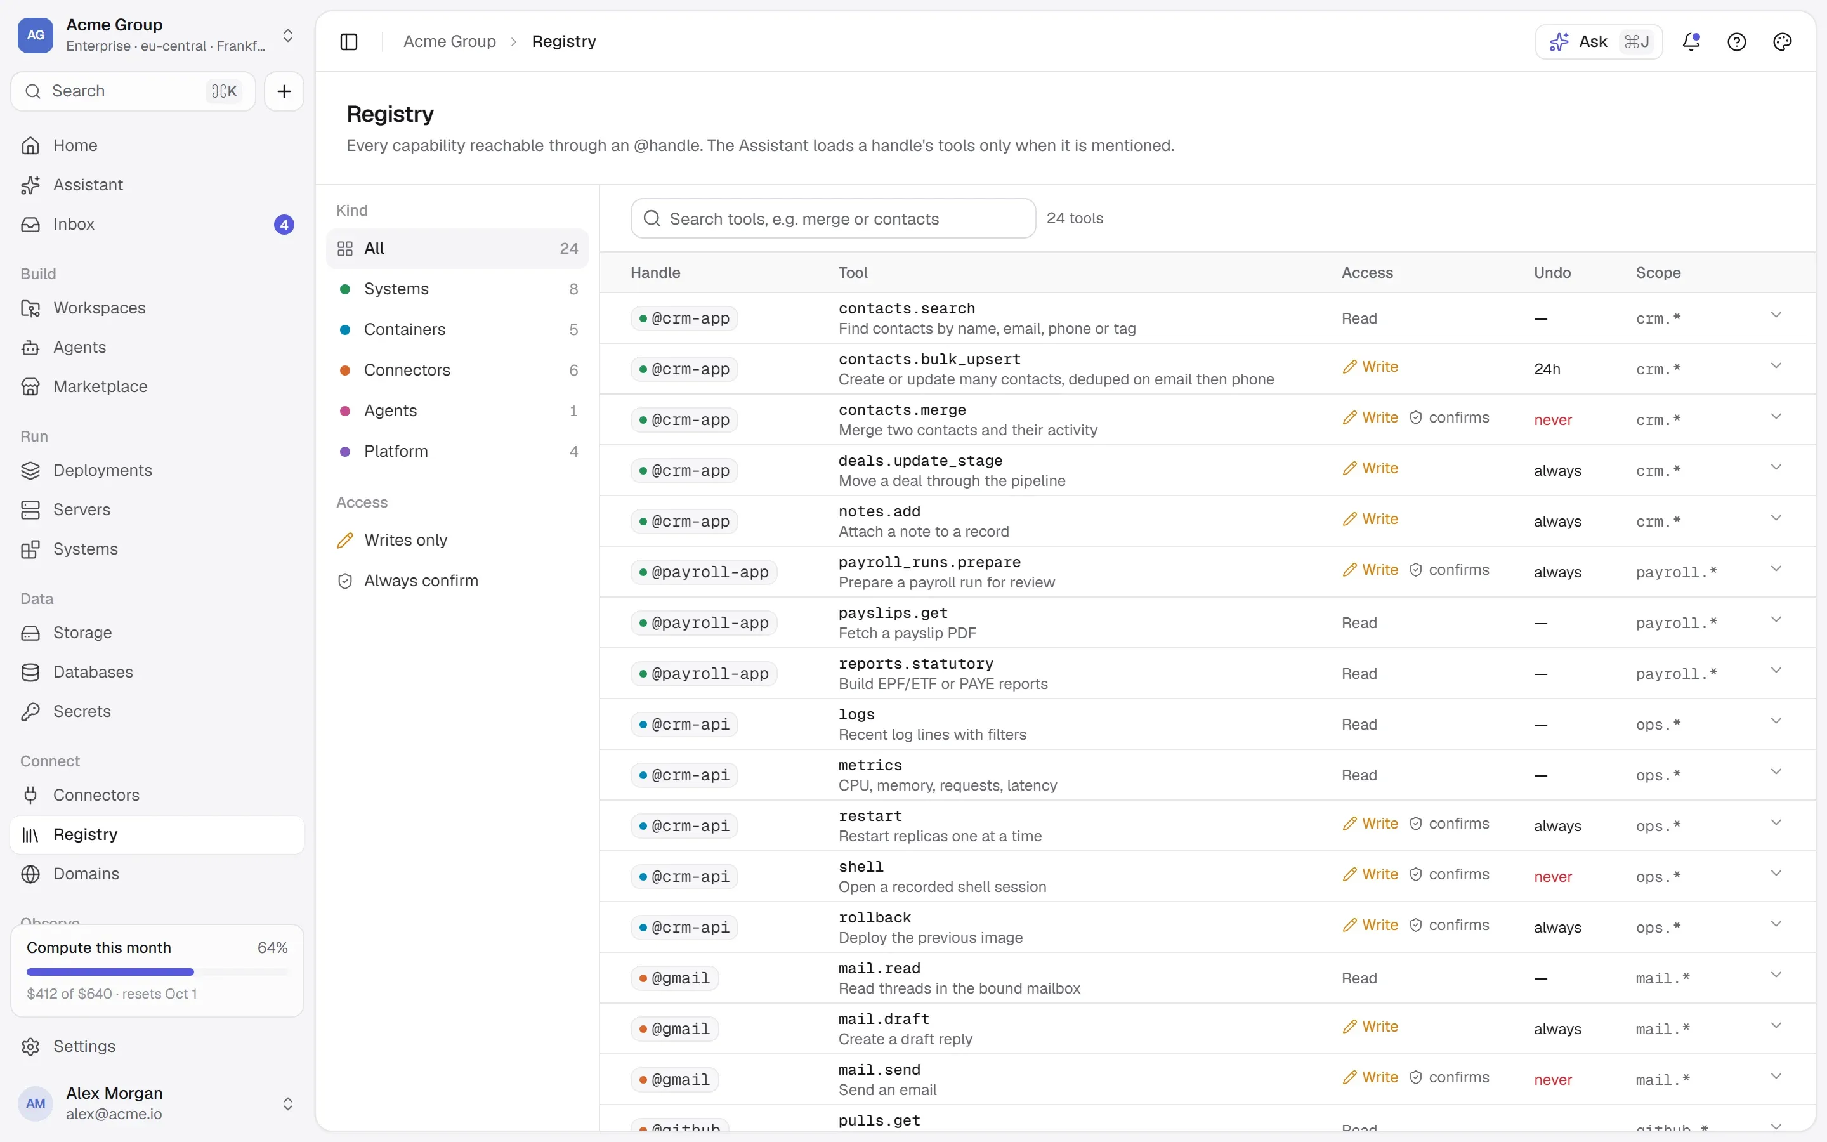The height and width of the screenshot is (1142, 1827).
Task: Open Assistant in the sidebar
Action: click(157, 184)
